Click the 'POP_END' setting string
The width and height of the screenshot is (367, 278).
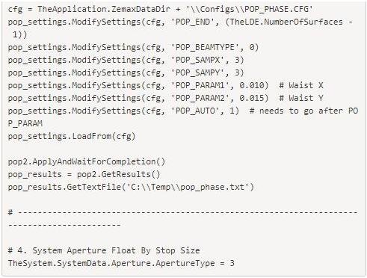195,22
